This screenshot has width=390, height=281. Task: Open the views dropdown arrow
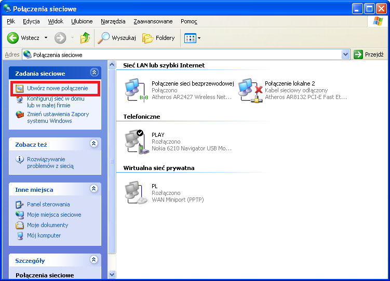199,38
